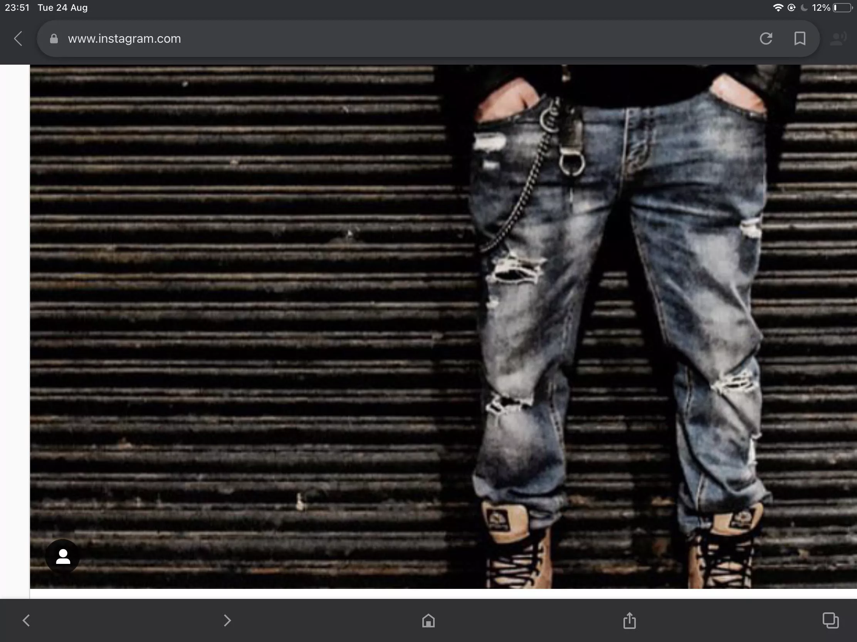857x642 pixels.
Task: Tap the lock icon in the address bar
Action: coord(54,39)
